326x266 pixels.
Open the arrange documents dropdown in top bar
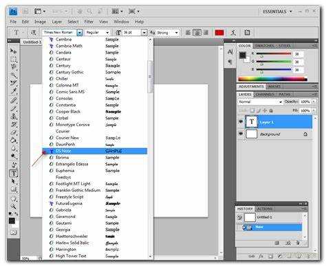click(x=118, y=12)
